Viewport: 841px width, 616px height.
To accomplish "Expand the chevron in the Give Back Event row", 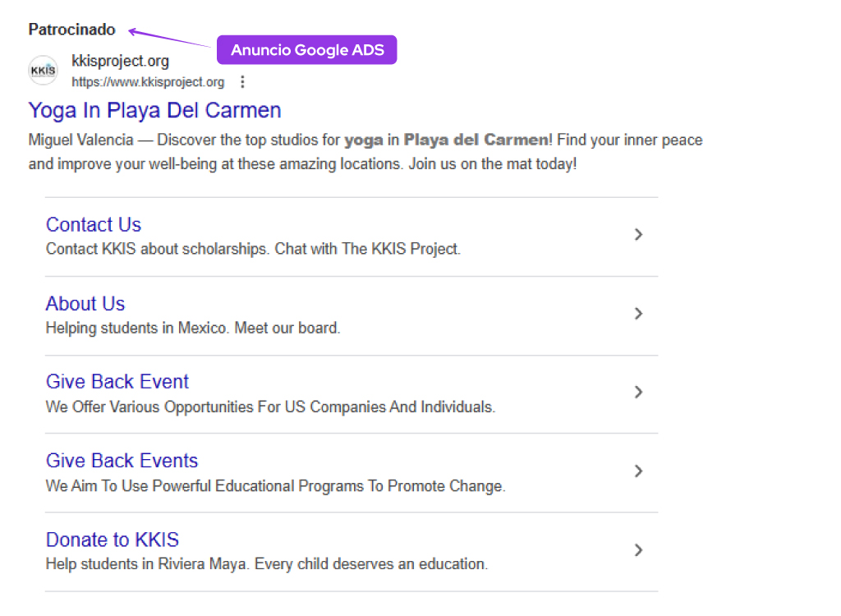I will (638, 393).
